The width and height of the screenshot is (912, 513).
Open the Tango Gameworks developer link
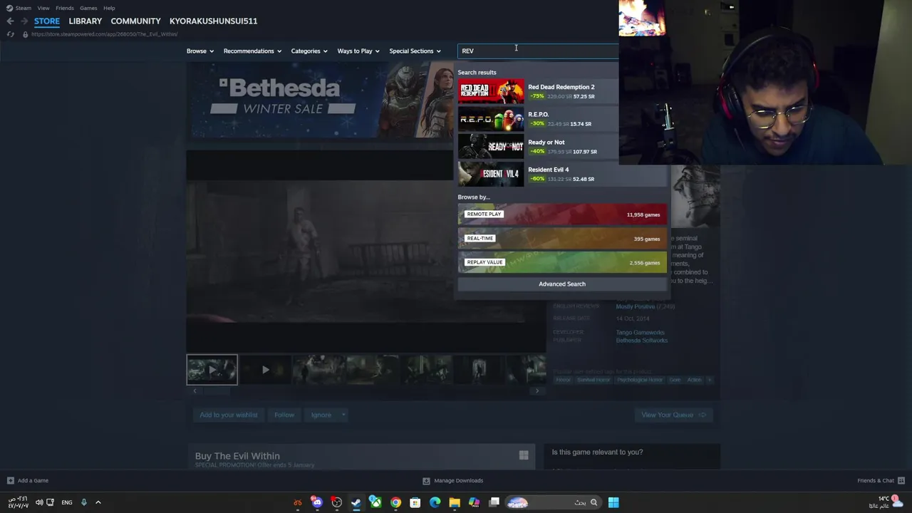pyautogui.click(x=640, y=332)
